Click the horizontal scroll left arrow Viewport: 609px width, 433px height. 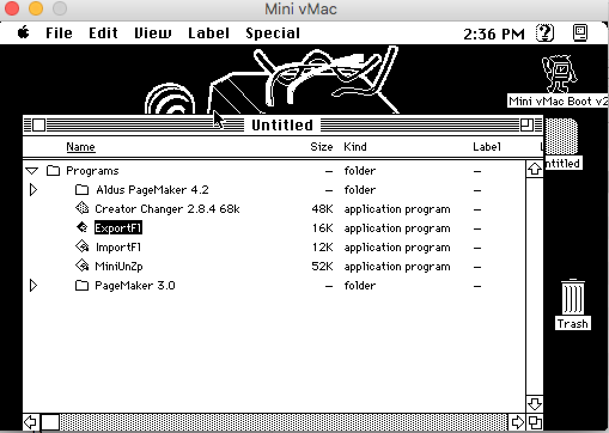pos(31,422)
